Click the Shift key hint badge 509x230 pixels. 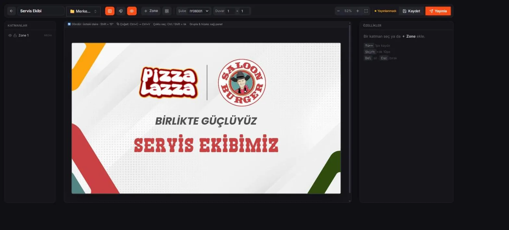point(370,52)
